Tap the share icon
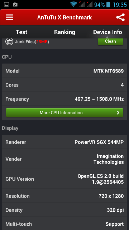 [x=120, y=17]
